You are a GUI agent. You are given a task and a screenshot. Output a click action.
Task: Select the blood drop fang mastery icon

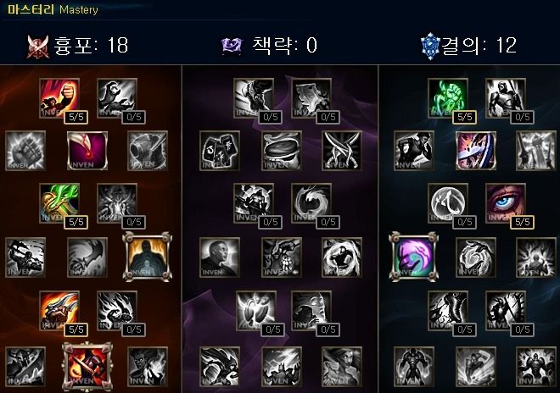coord(87,151)
